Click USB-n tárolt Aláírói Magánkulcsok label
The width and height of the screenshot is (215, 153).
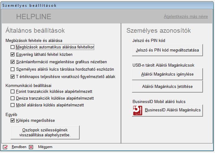pyautogui.click(x=163, y=65)
